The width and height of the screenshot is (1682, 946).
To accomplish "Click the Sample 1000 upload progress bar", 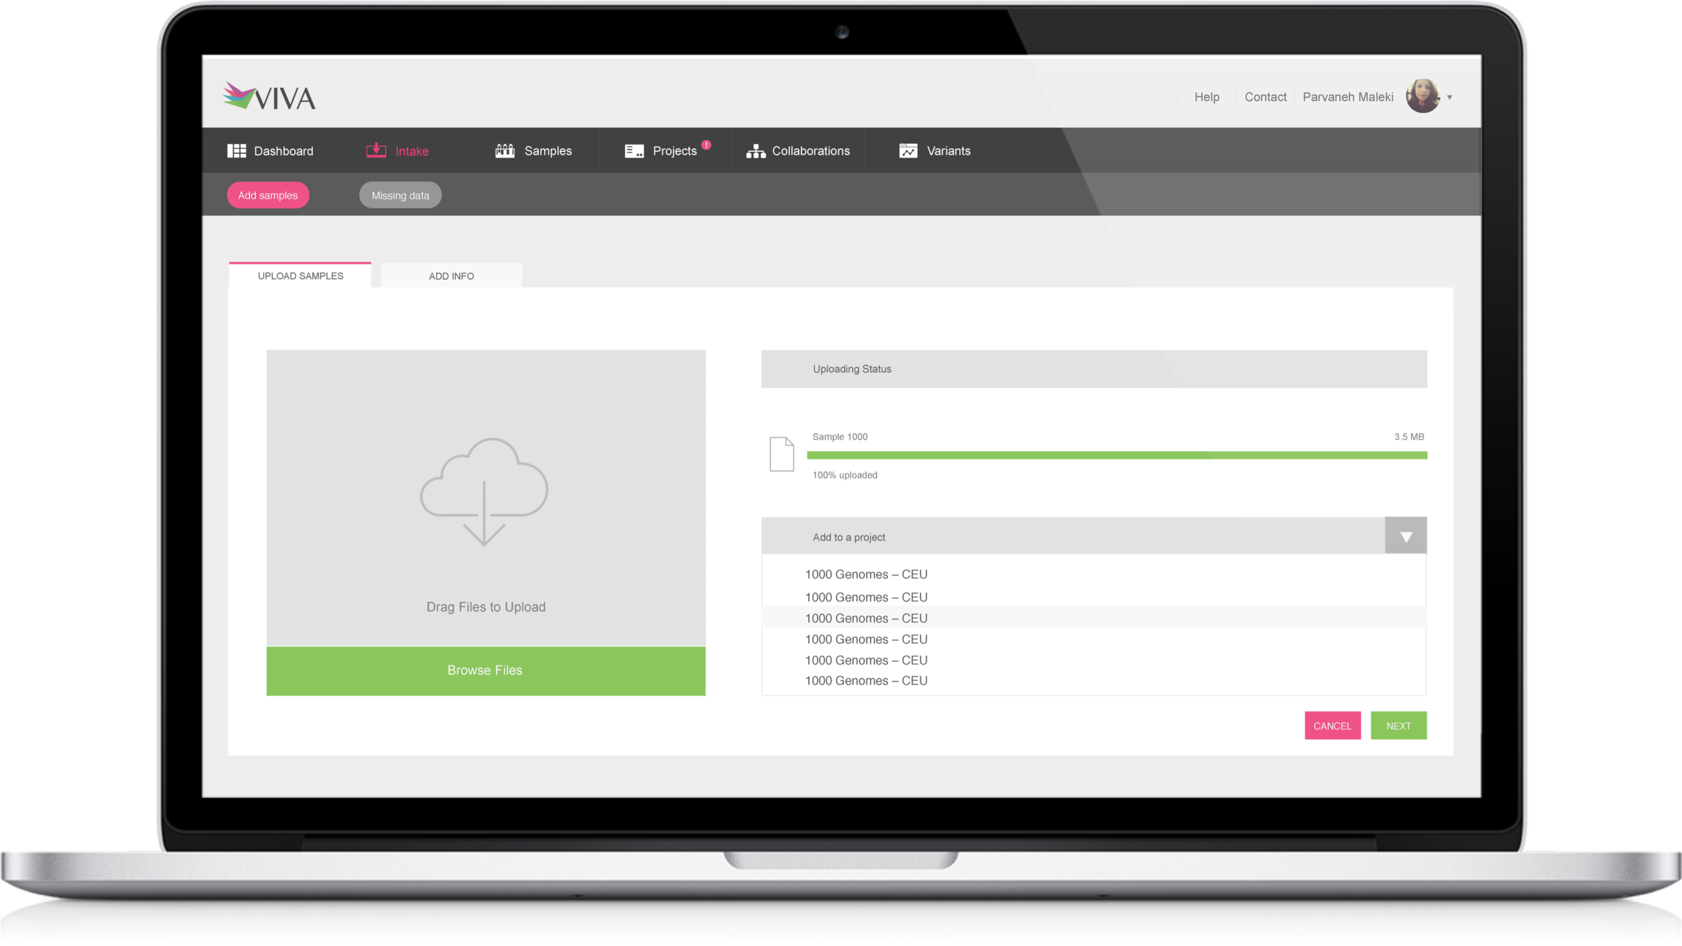I will (1116, 456).
